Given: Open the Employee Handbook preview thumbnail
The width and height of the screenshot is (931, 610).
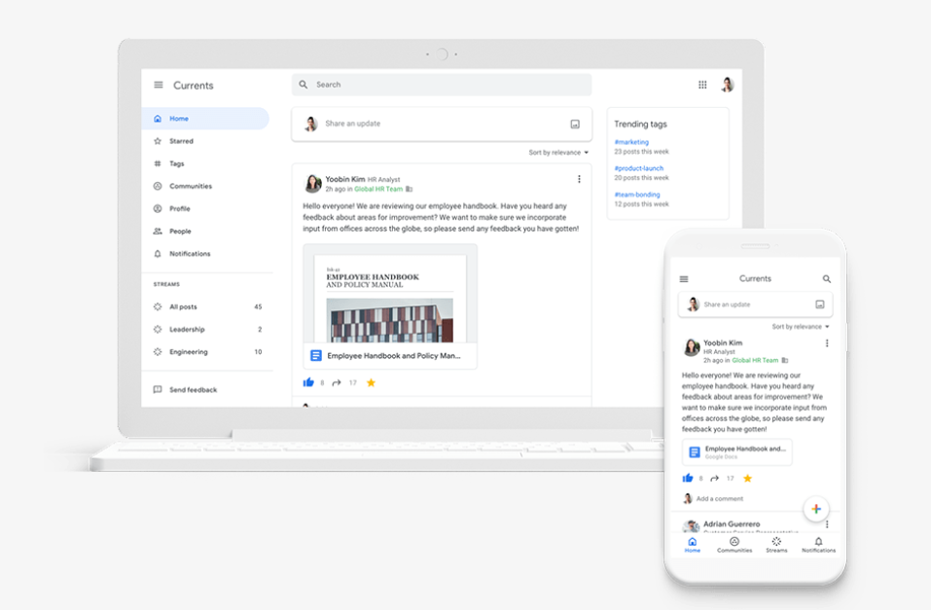Looking at the screenshot, I should click(390, 294).
